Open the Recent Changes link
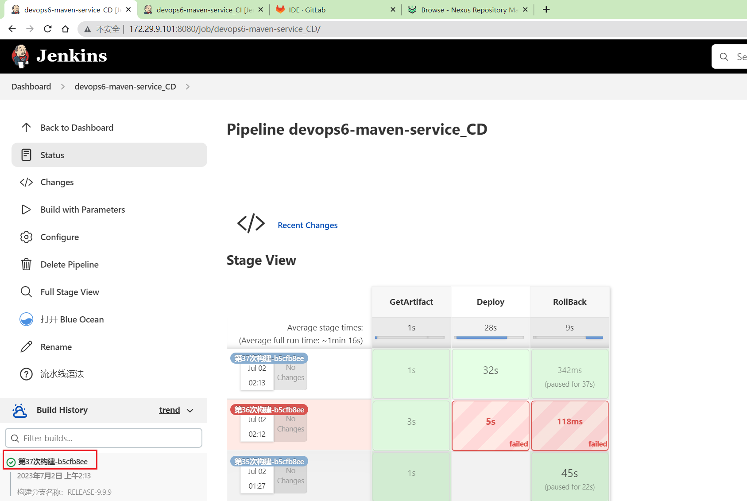Image resolution: width=747 pixels, height=501 pixels. pyautogui.click(x=308, y=225)
